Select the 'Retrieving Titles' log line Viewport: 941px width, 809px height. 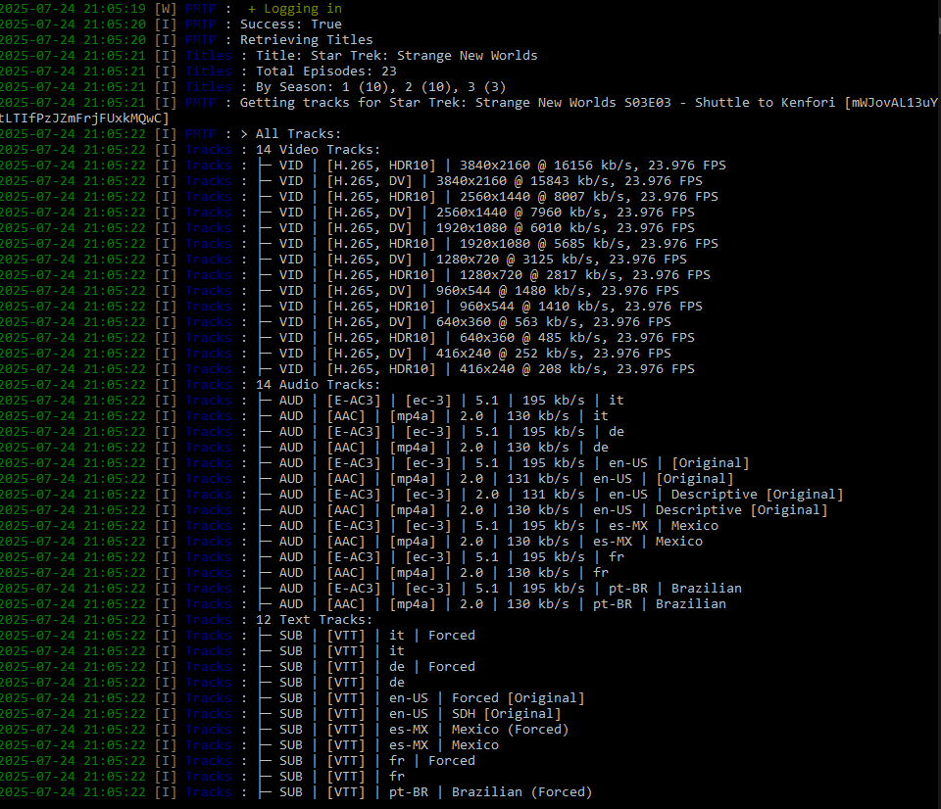307,40
